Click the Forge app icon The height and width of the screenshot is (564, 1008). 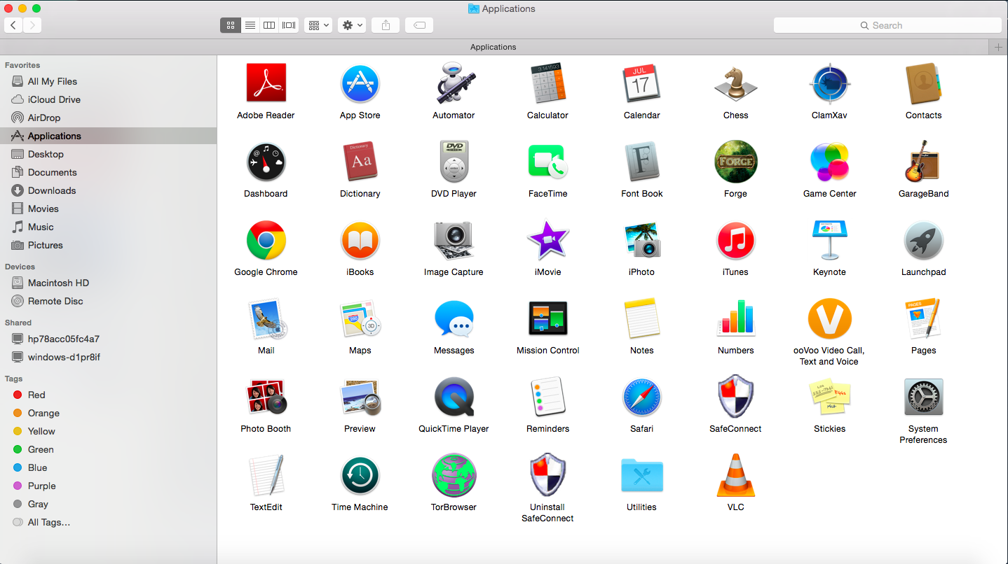(735, 162)
